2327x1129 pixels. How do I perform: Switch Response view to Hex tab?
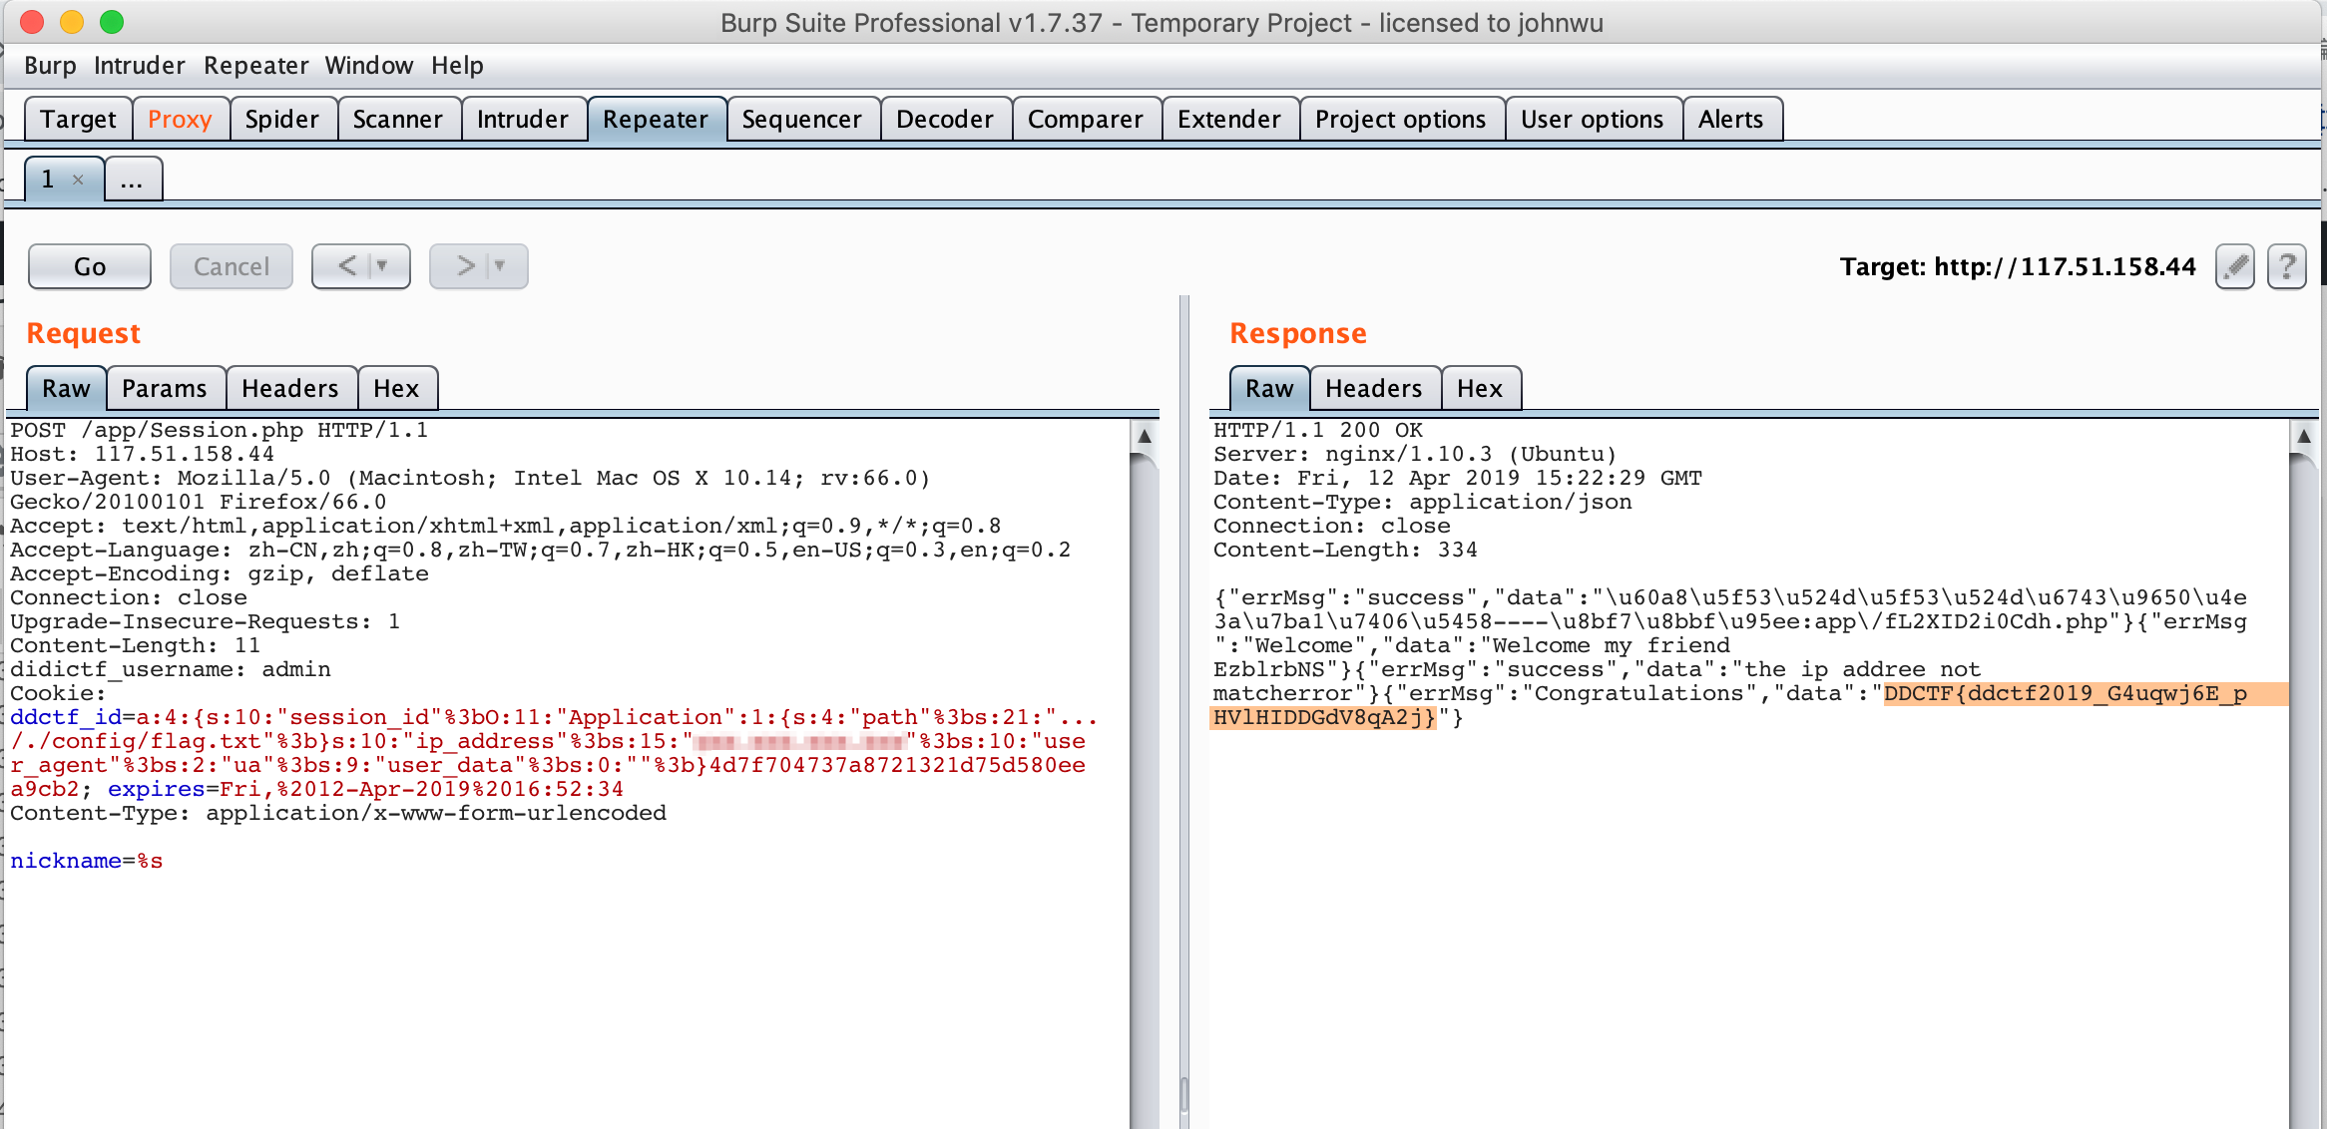[1479, 388]
